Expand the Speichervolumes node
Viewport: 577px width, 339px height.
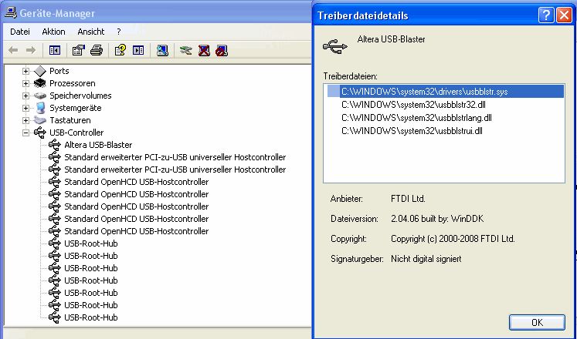[x=25, y=96]
